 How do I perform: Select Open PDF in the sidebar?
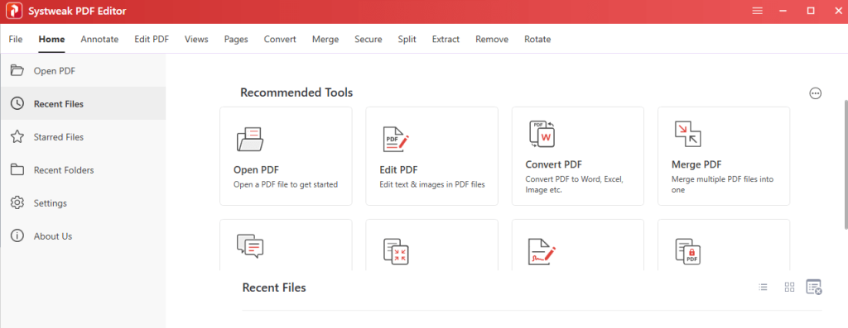tap(84, 70)
